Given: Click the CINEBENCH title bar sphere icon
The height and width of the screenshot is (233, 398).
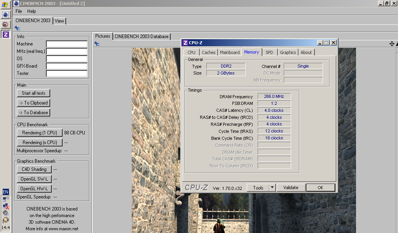Looking at the screenshot, I should pyautogui.click(x=16, y=3).
